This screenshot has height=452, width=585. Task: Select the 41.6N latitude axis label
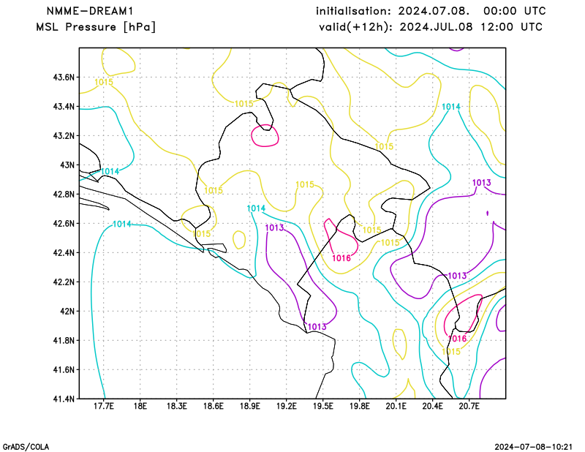click(x=64, y=370)
